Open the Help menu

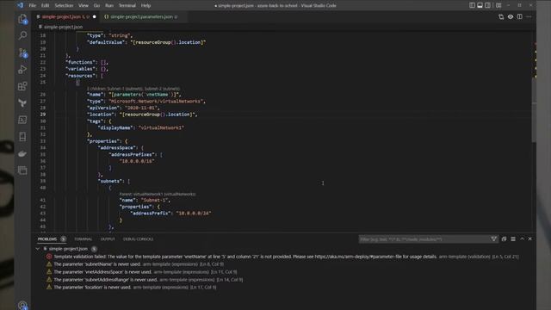145,5
